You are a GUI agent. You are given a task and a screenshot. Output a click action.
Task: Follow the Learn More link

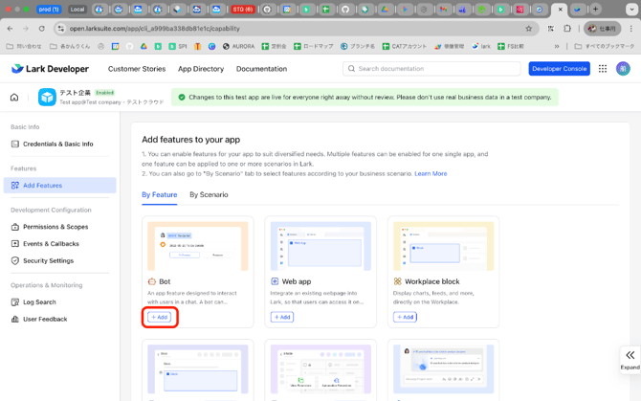(x=431, y=173)
